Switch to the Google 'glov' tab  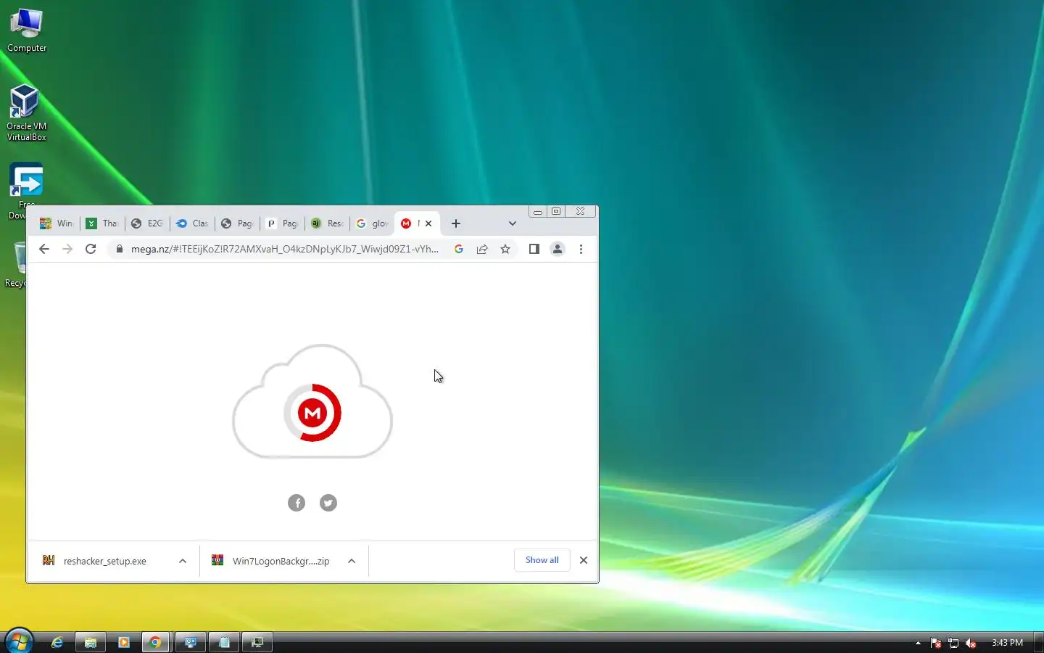coord(372,223)
